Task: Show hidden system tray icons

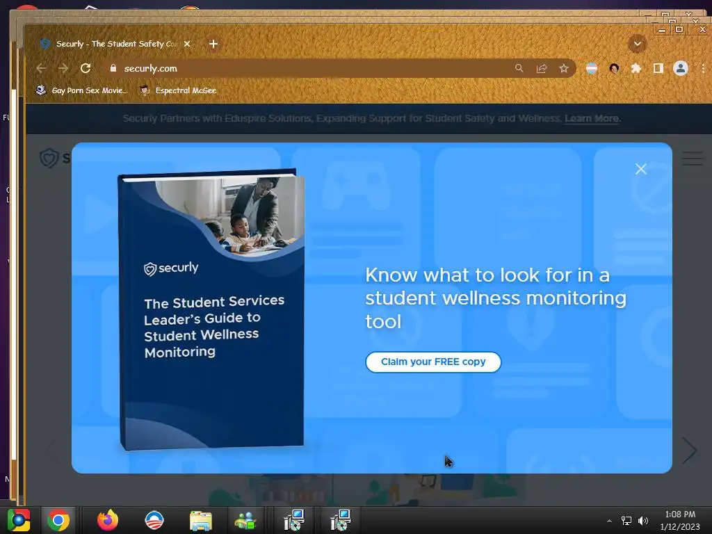Action: click(609, 521)
